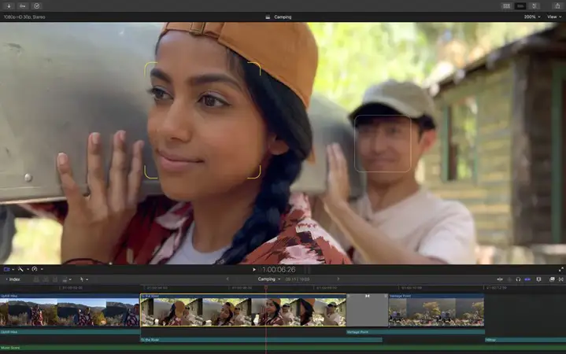Choose the Select arrow tool
Image resolution: width=566 pixels, height=354 pixels.
point(82,279)
